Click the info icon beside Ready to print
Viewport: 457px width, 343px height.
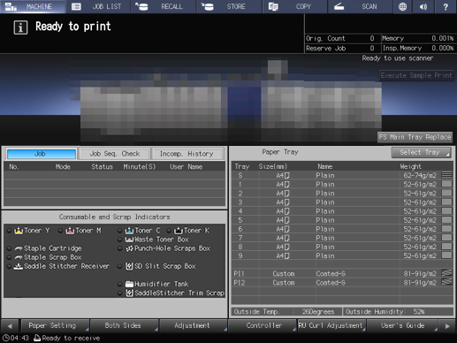coord(20,27)
